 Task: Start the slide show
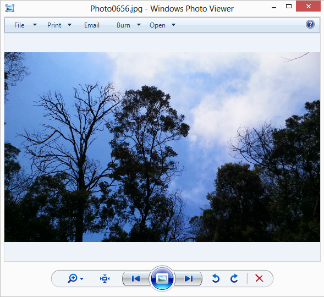(162, 278)
